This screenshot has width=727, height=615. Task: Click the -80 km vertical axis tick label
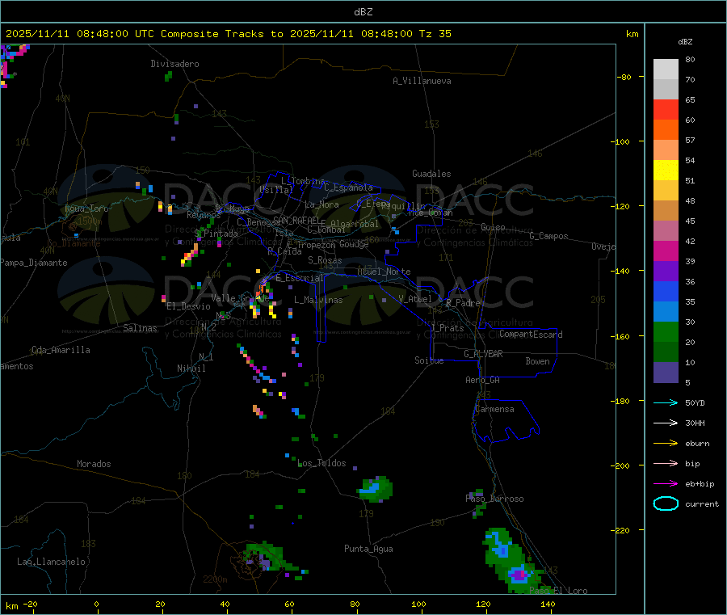click(624, 77)
